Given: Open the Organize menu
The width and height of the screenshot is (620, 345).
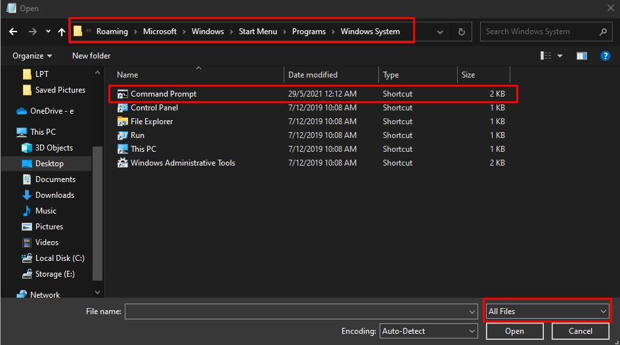Looking at the screenshot, I should [x=32, y=56].
